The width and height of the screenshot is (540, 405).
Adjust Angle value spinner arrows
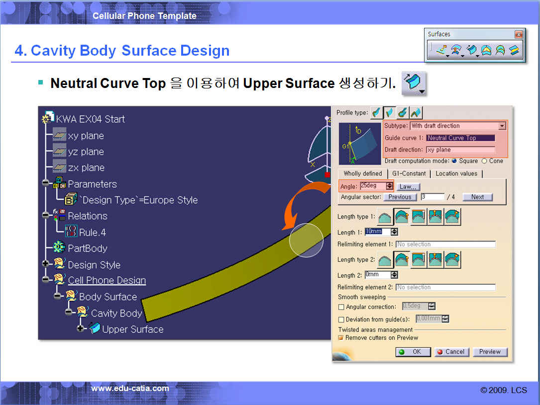point(390,186)
